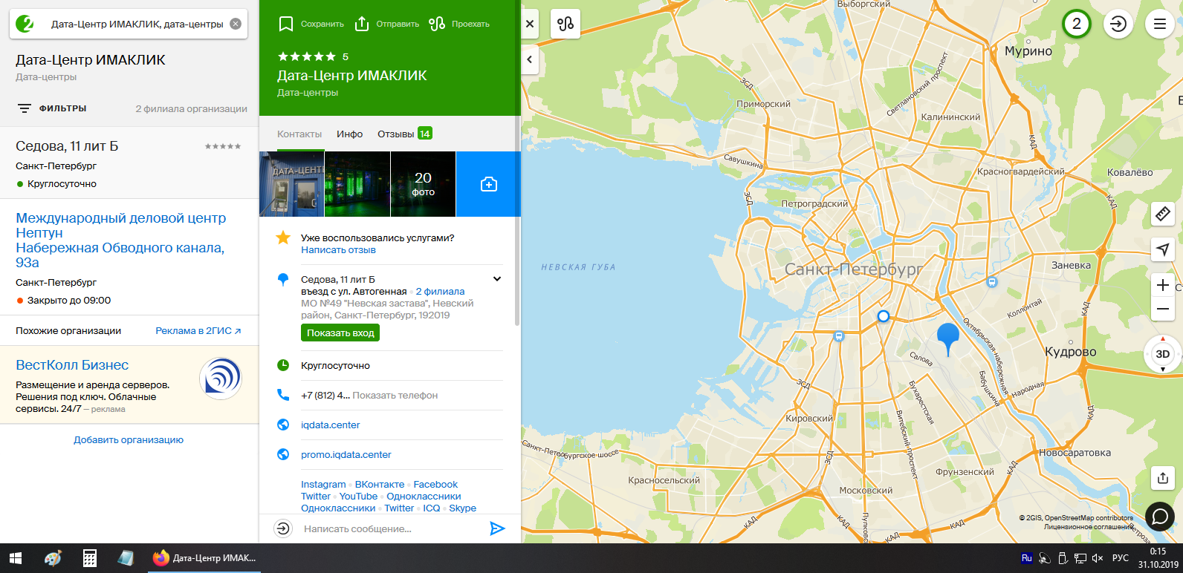Screen dimensions: 1183x573
Task: Click the Показать вход button
Action: (x=340, y=333)
